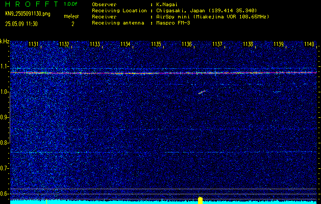
Task: Click the 0.7 frequency axis label
Action: [x=5, y=168]
